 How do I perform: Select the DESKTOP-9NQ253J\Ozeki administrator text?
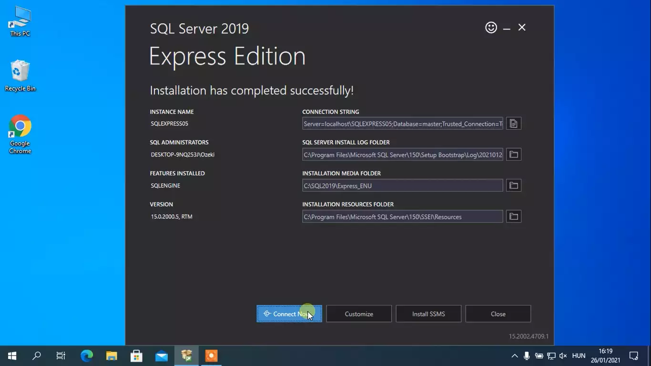(183, 154)
